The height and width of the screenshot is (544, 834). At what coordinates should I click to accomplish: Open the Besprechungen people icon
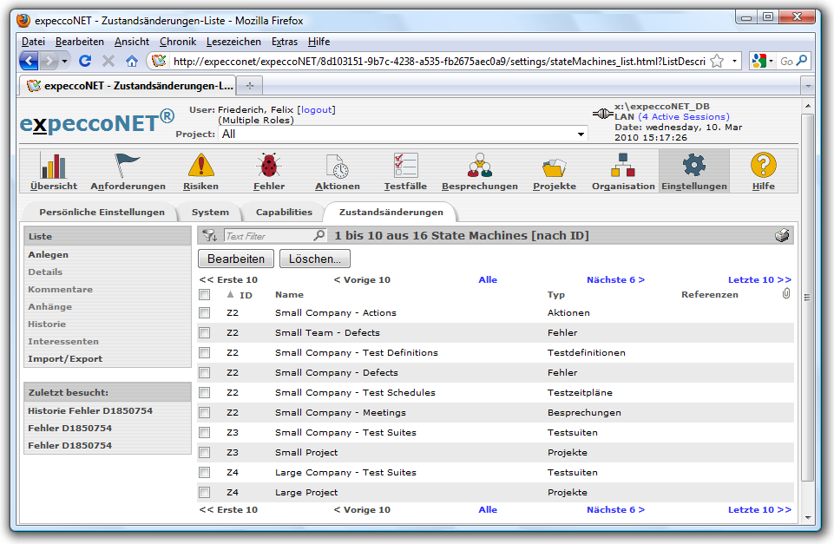[479, 166]
